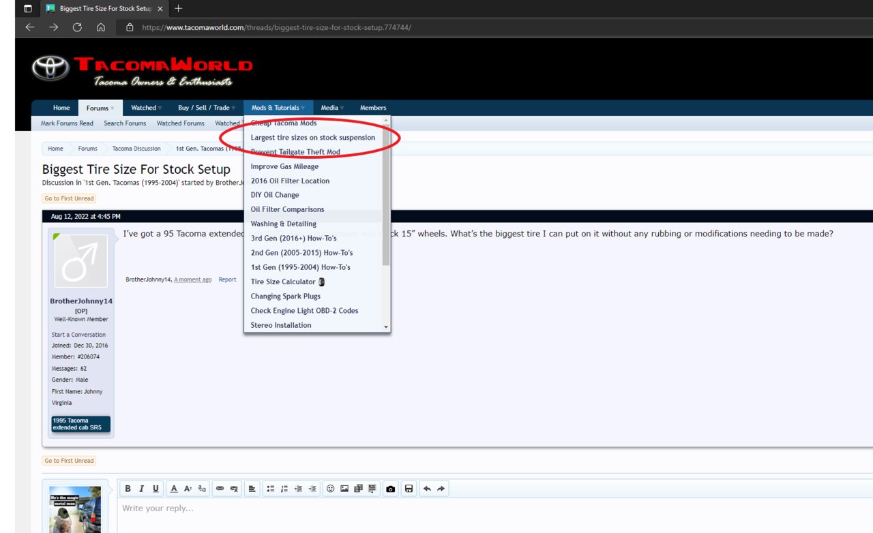
Task: Redo edit in reply editor
Action: click(x=441, y=489)
